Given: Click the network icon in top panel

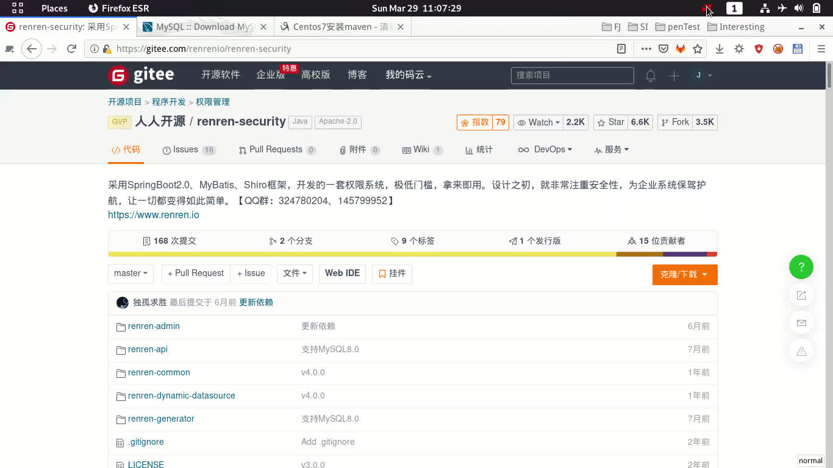Looking at the screenshot, I should (x=765, y=8).
